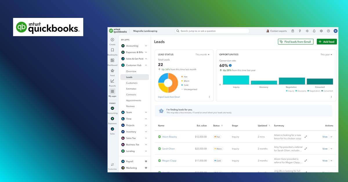Open actions dropdown arrow for Sarah Olsen
Screen dimensions: 348x182
331,149
